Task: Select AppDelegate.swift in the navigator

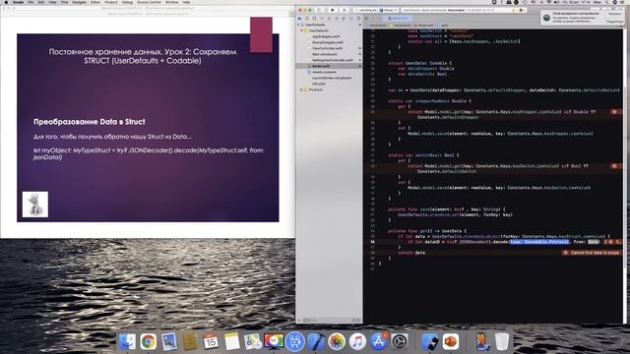Action: [x=326, y=36]
